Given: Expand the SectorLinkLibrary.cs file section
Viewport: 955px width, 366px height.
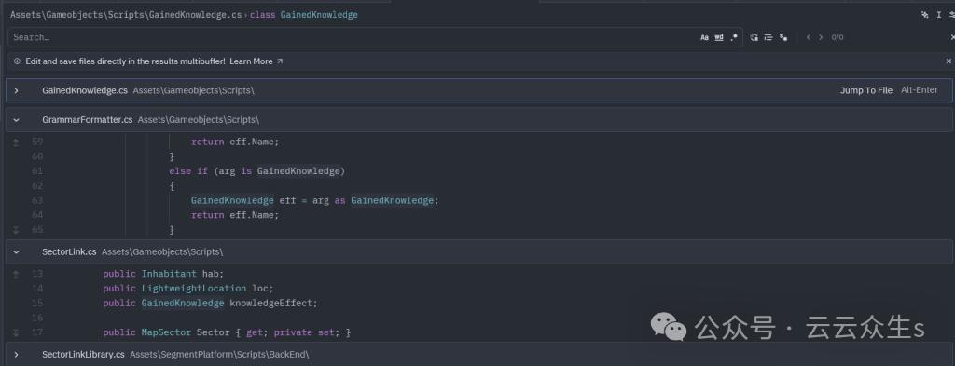Looking at the screenshot, I should tap(17, 355).
